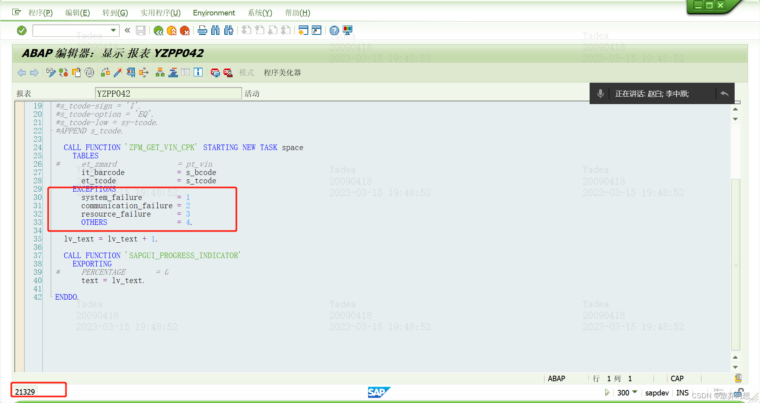Click the Display Navigation Window icon

[173, 72]
